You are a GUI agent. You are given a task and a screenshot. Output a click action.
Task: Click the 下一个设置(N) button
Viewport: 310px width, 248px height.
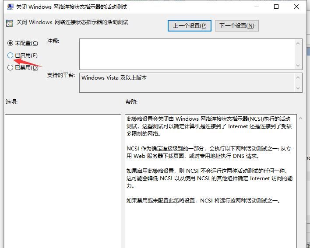[236, 26]
